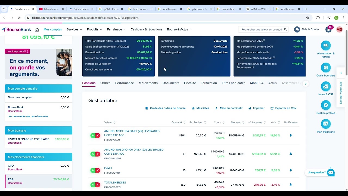The width and height of the screenshot is (348, 196).
Task: Expand the Parrainage dropdown menu
Action: [x=116, y=29]
